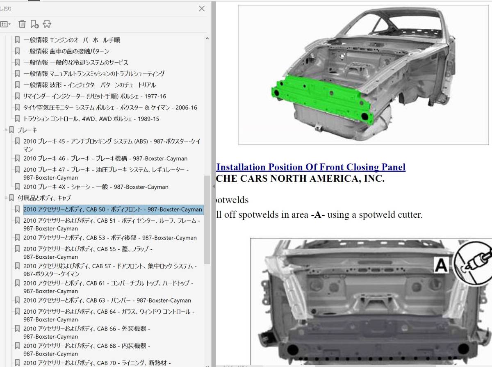Delete selected bookmark with trash icon
Viewport: 492px width, 367px height.
(x=22, y=24)
